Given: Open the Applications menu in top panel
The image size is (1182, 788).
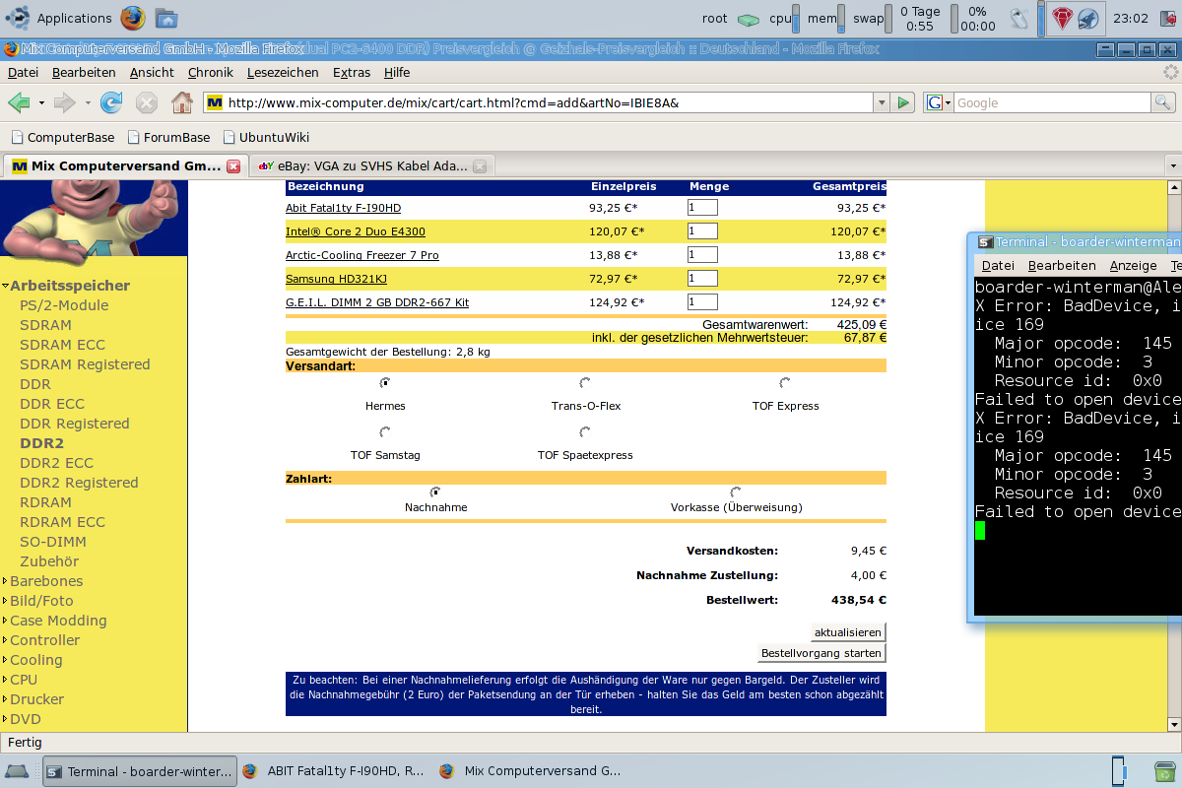Looking at the screenshot, I should 59,18.
